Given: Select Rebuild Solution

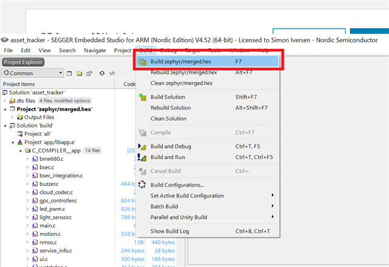Looking at the screenshot, I should [208, 108].
